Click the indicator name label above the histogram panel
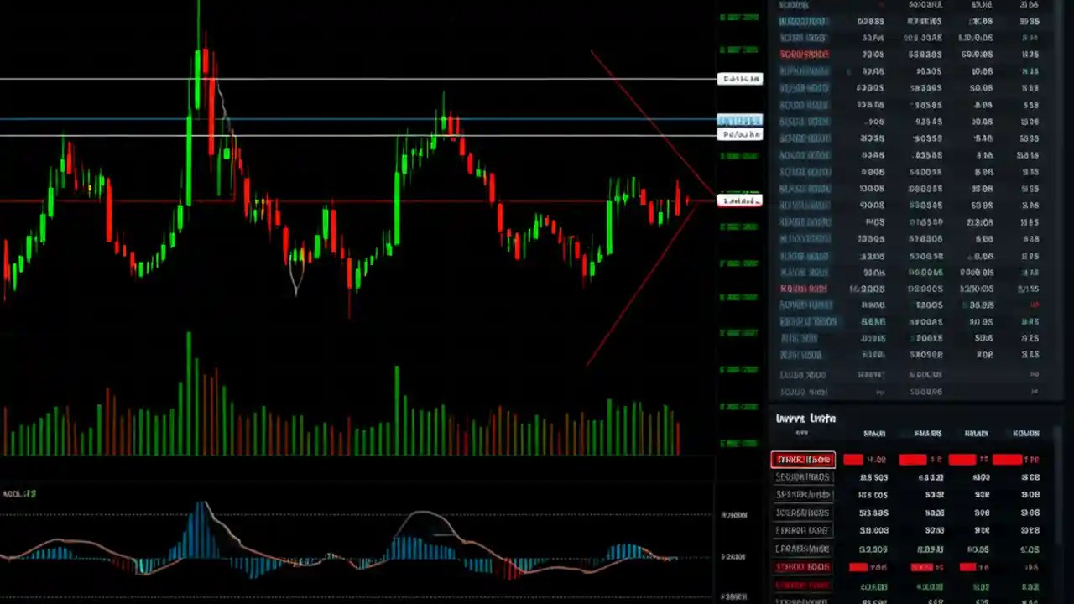This screenshot has height=604, width=1074. pyautogui.click(x=18, y=493)
